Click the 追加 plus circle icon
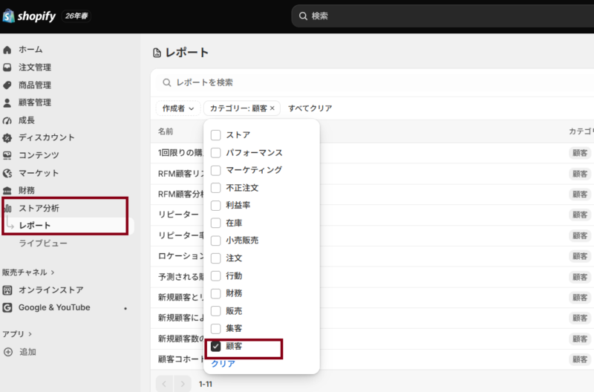Viewport: 594px width, 392px height. coord(8,352)
